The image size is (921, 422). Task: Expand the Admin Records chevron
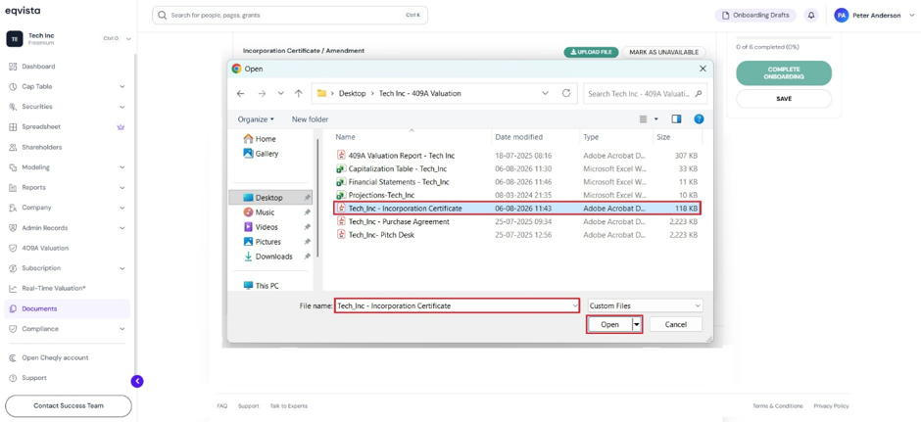point(122,228)
